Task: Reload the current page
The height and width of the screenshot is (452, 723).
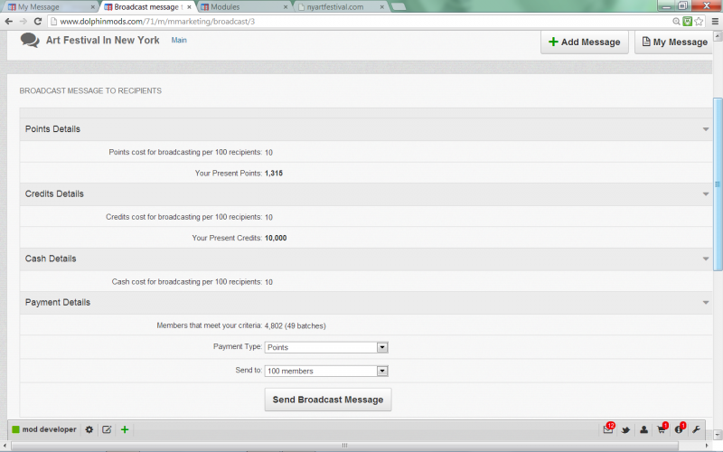Action: point(38,21)
